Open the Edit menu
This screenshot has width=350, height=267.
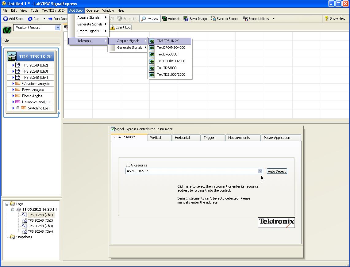pos(14,10)
